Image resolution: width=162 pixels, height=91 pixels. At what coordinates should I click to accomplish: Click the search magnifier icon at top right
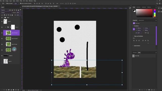(157, 4)
